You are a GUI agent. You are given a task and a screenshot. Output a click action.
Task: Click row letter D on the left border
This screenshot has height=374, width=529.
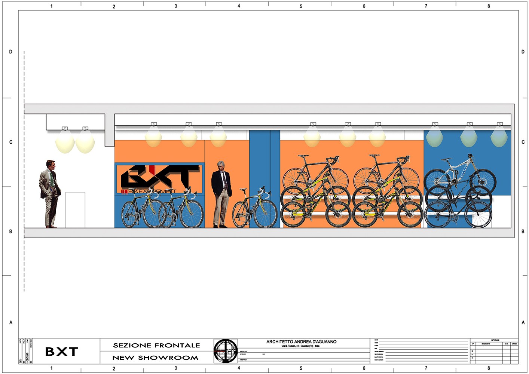10,52
